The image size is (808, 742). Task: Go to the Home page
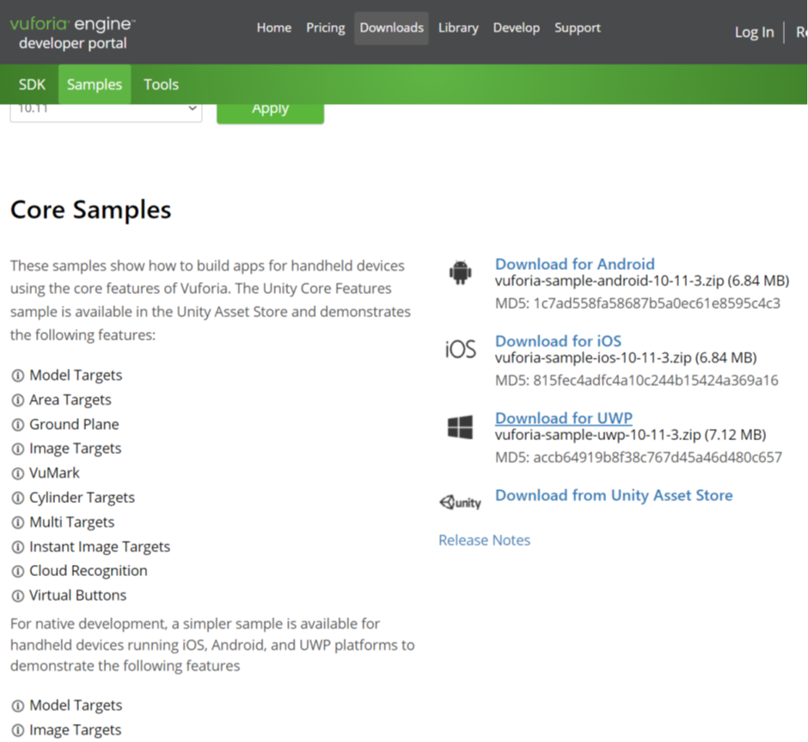pyautogui.click(x=274, y=28)
